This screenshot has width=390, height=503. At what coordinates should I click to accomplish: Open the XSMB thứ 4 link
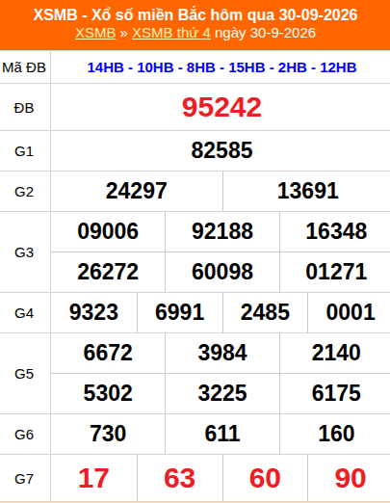[171, 33]
